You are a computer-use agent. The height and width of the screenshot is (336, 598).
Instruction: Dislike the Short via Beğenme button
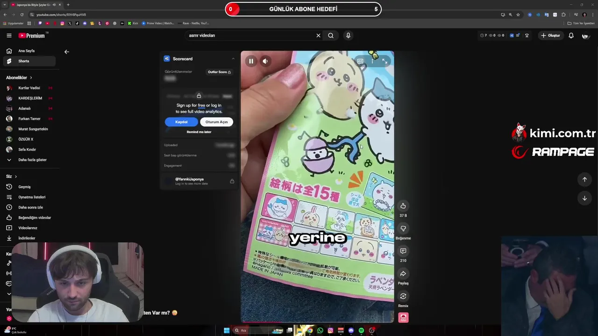pyautogui.click(x=403, y=228)
